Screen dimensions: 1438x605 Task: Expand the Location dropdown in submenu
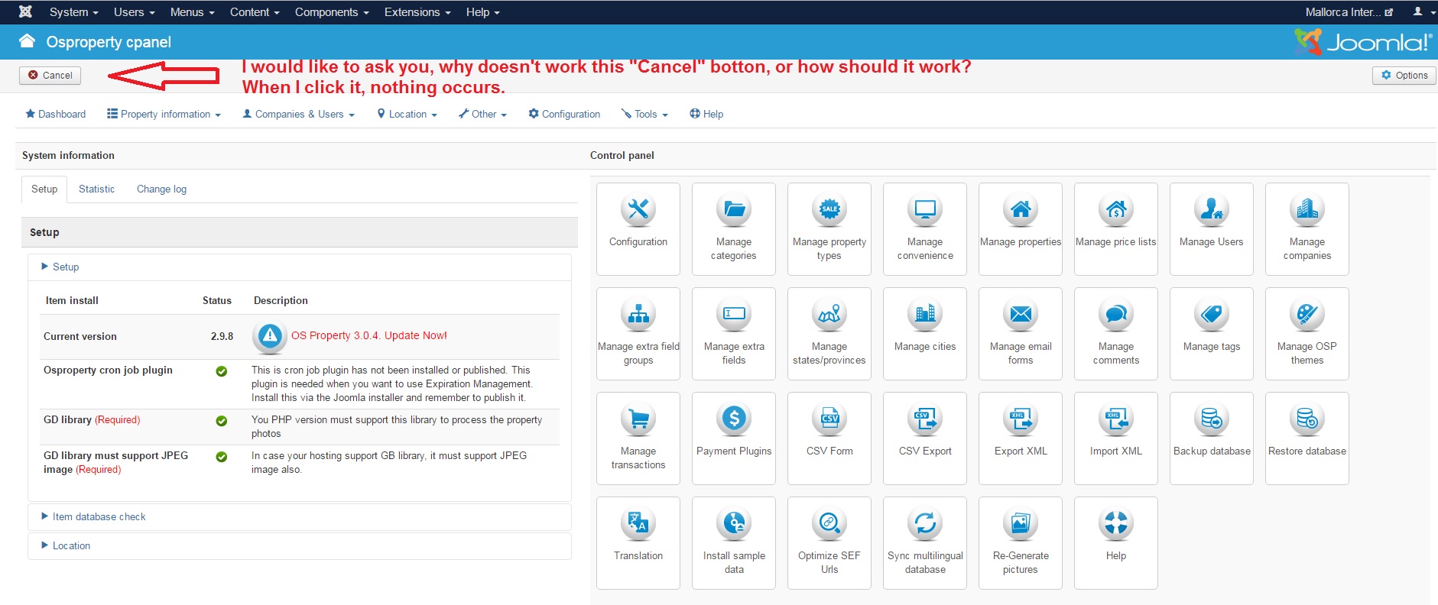407,114
